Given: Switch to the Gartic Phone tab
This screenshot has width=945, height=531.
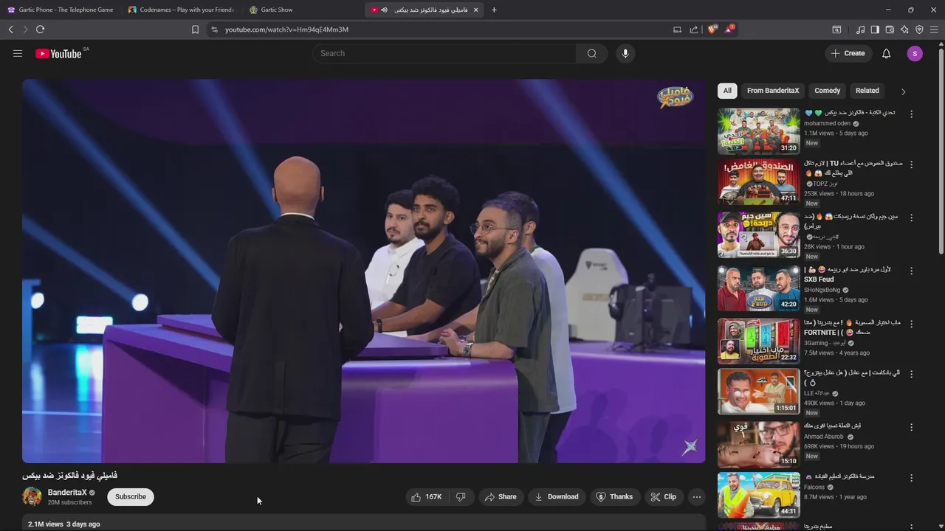Looking at the screenshot, I should click(x=61, y=10).
